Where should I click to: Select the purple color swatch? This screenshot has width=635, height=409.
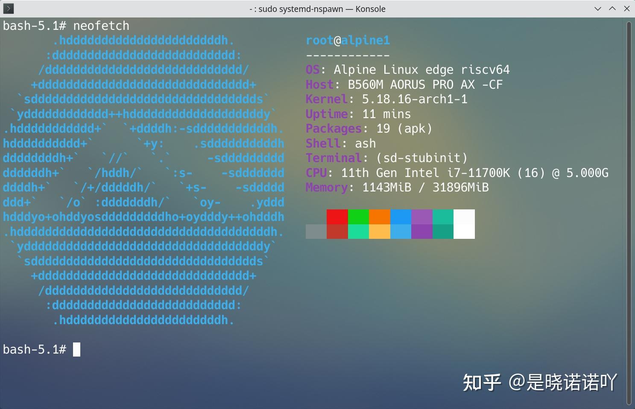[422, 217]
